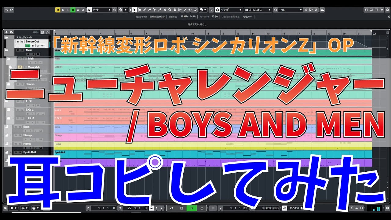
Task: Toggle the global Write (W) automation button
Action: pyautogui.click(x=78, y=10)
